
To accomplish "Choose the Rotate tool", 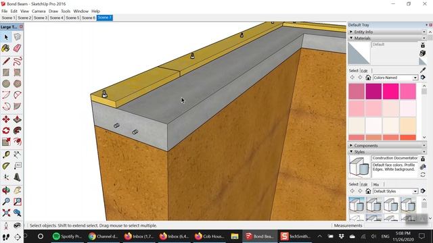I will (6, 130).
